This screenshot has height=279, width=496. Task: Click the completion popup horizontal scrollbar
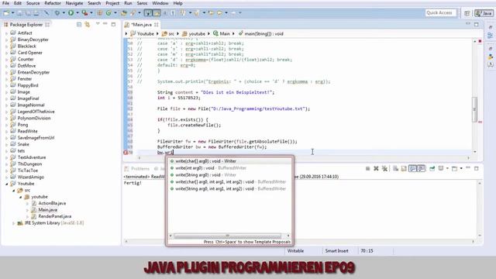click(x=227, y=236)
